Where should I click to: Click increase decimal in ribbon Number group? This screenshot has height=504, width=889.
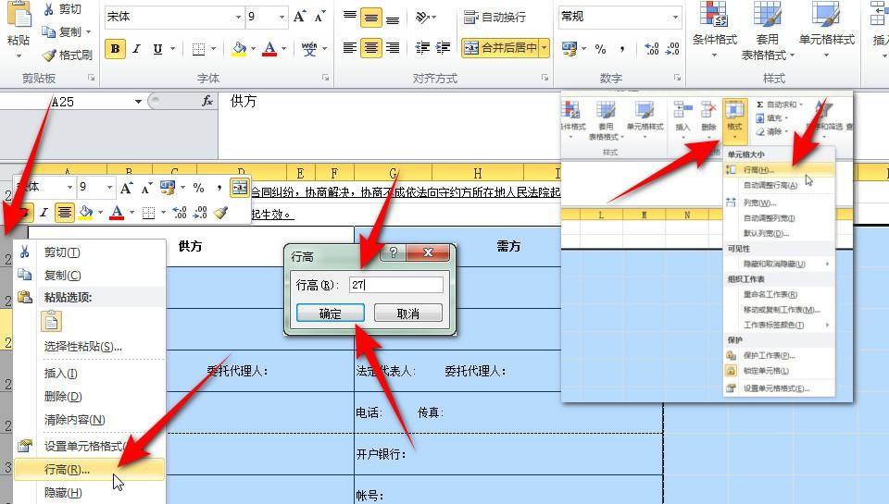coord(652,49)
